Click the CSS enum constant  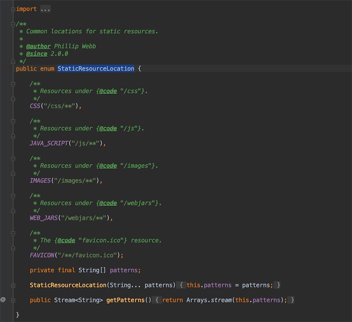click(x=35, y=106)
